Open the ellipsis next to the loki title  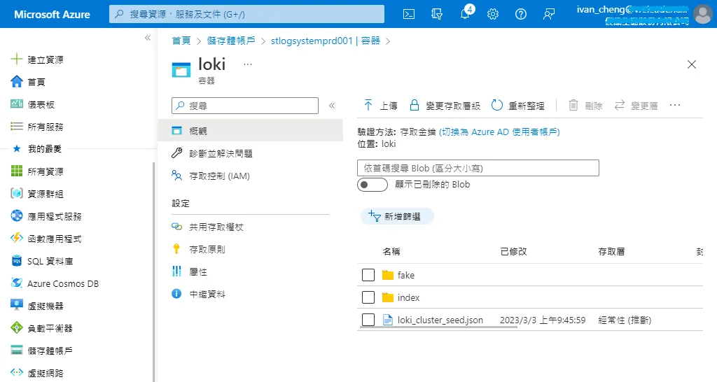(x=248, y=64)
